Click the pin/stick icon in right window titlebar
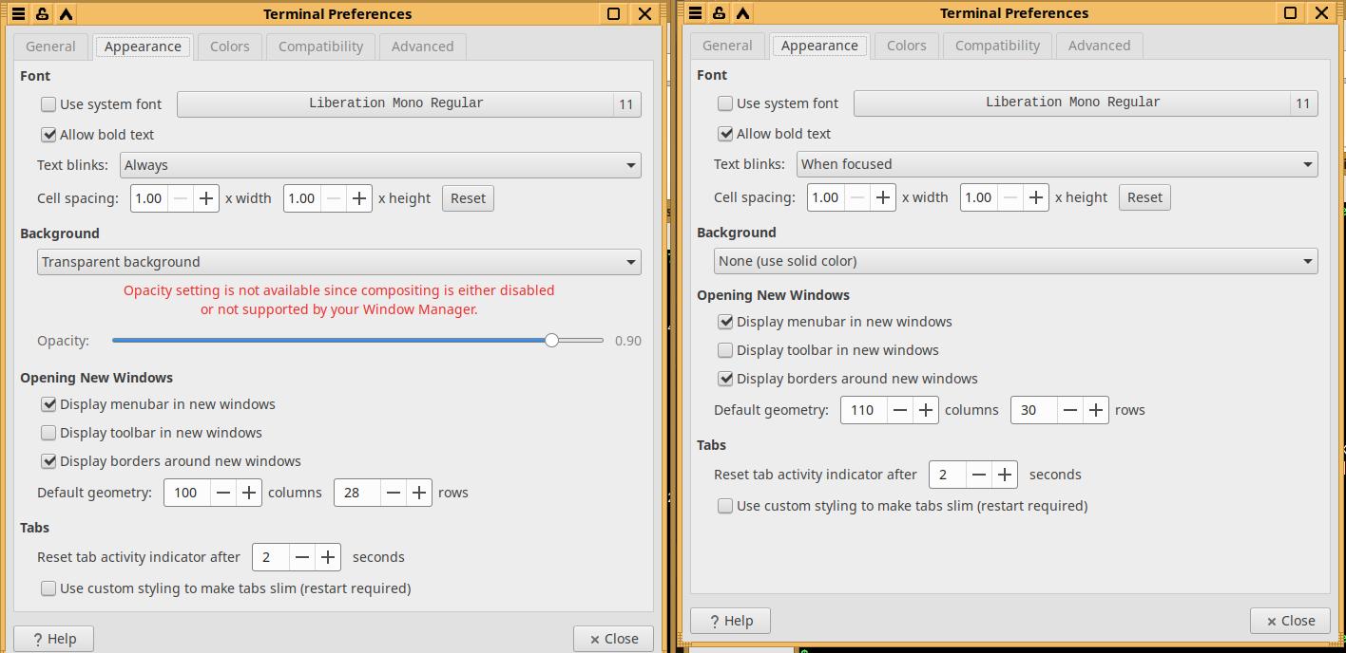 coord(719,13)
